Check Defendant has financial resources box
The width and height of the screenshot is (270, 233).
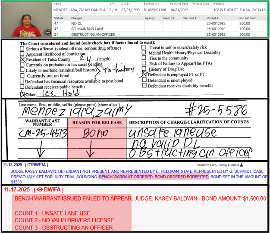click(x=22, y=81)
